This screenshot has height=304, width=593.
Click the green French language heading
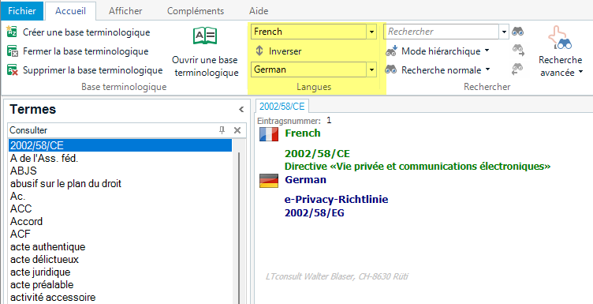click(303, 133)
